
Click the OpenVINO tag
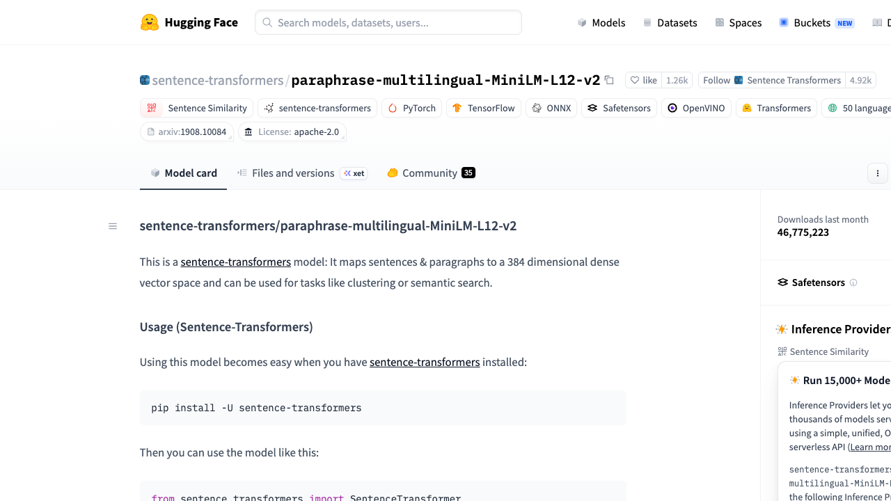click(x=696, y=108)
